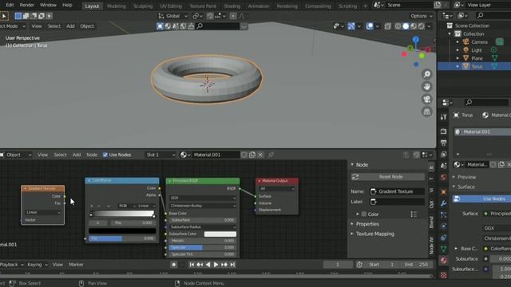Open Christensen-Burley subsurface method dropdown
The height and width of the screenshot is (287, 511).
[x=202, y=206]
